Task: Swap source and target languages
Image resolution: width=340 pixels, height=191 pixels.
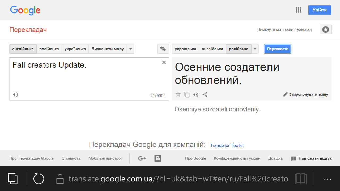Action: click(x=163, y=49)
